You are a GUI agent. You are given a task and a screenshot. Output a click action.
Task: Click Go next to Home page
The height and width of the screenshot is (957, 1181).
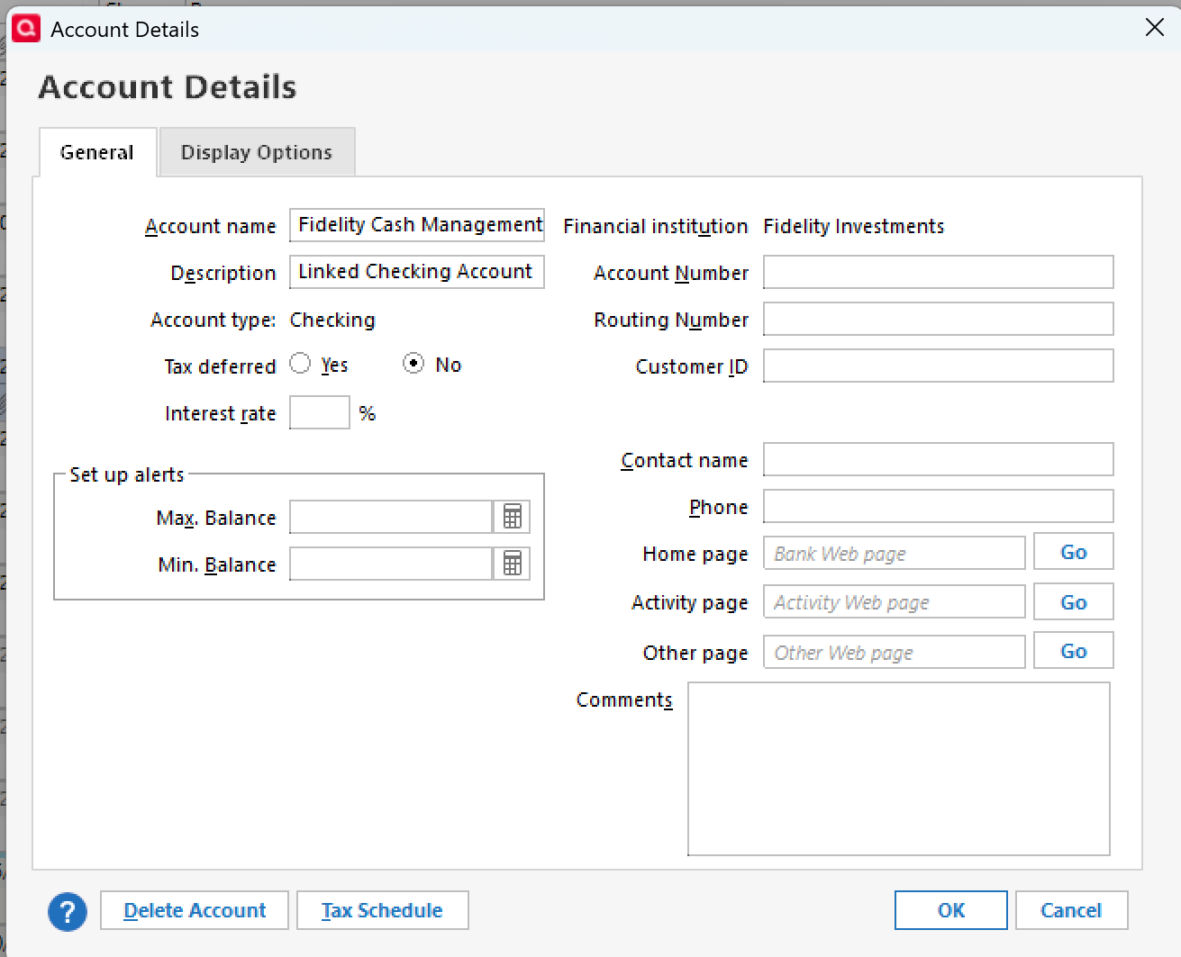click(1074, 552)
